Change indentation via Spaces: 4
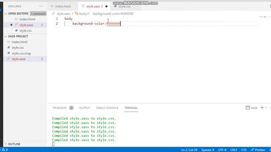The image size is (271, 152). 207,150
